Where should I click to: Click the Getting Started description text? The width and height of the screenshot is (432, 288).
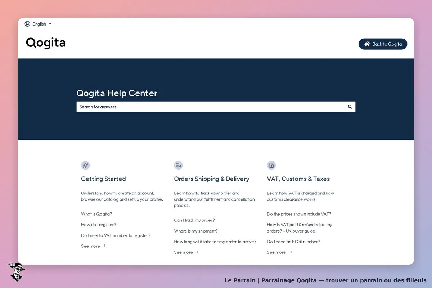(122, 196)
